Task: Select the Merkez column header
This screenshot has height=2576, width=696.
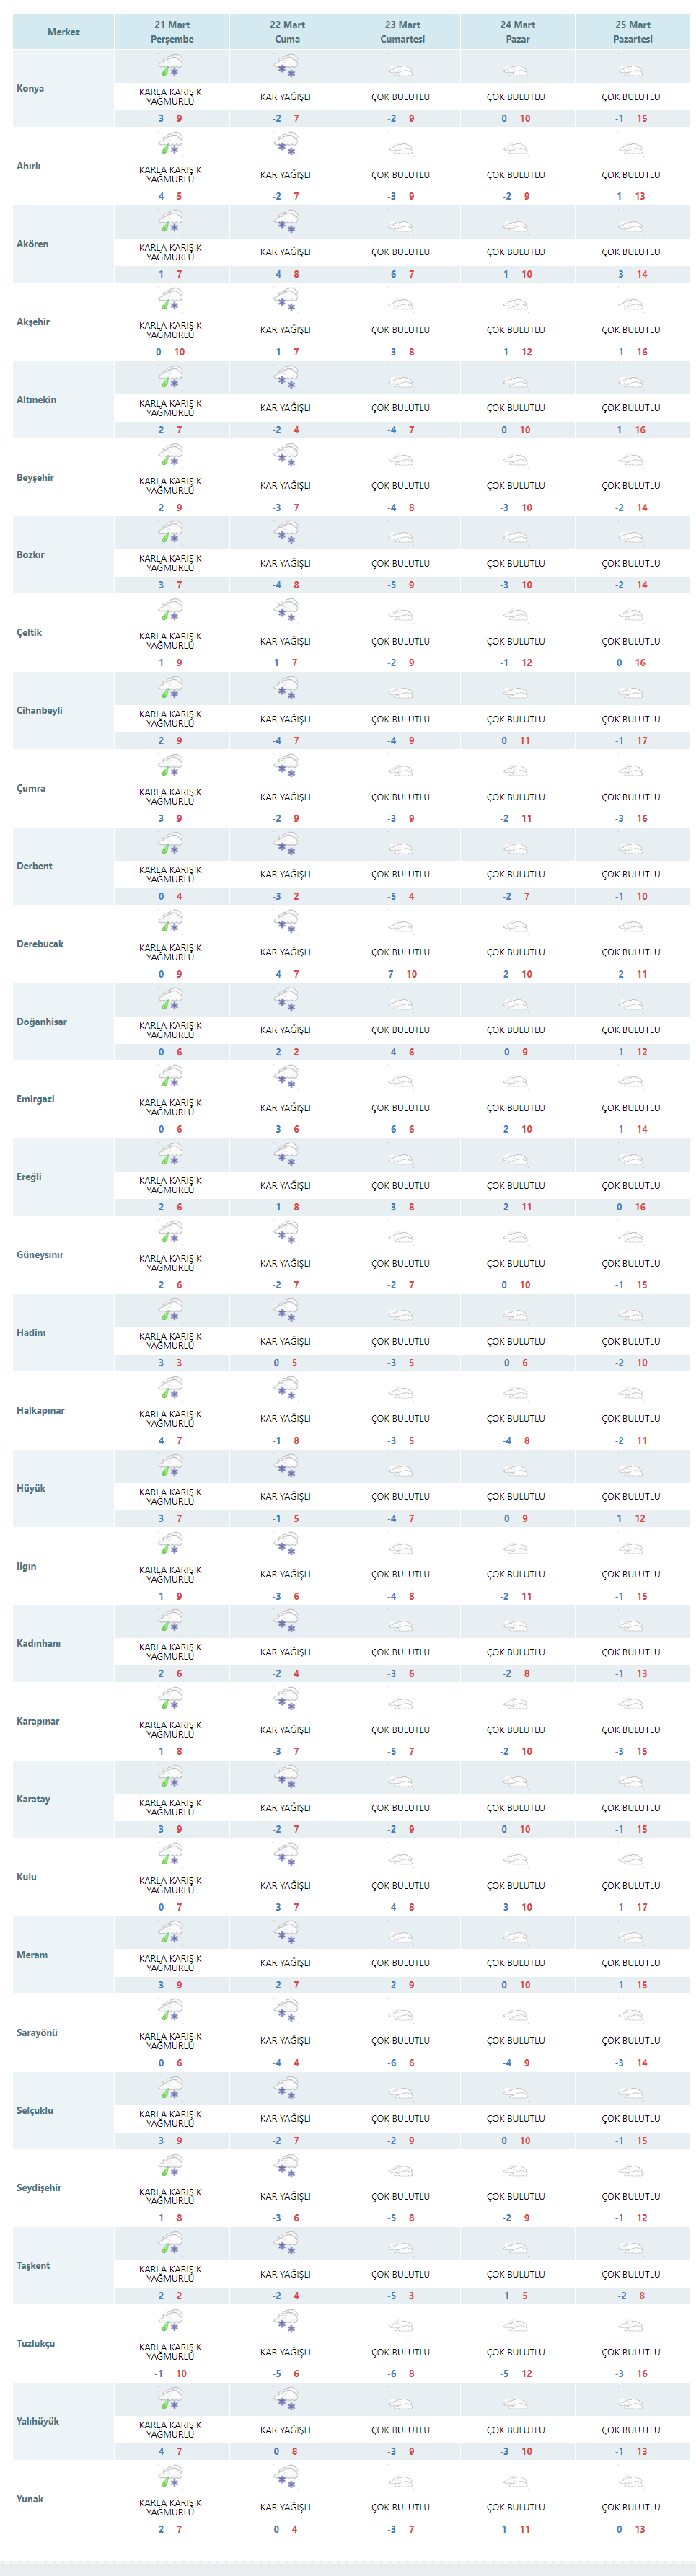Action: pos(64,32)
